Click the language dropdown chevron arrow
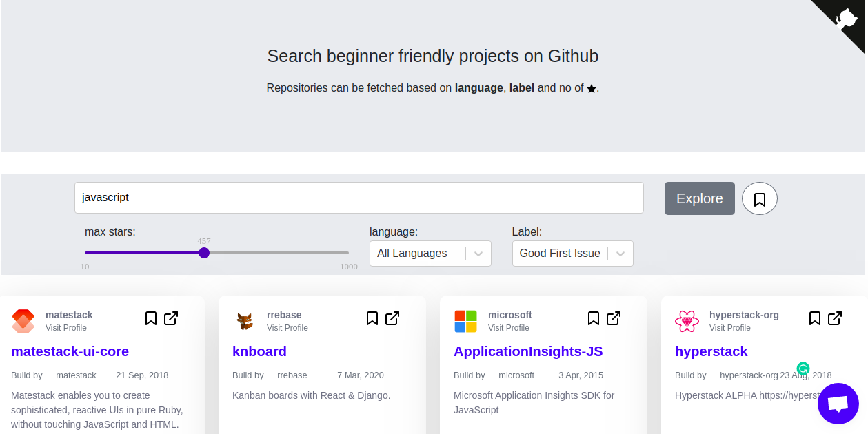868x434 pixels. [478, 254]
